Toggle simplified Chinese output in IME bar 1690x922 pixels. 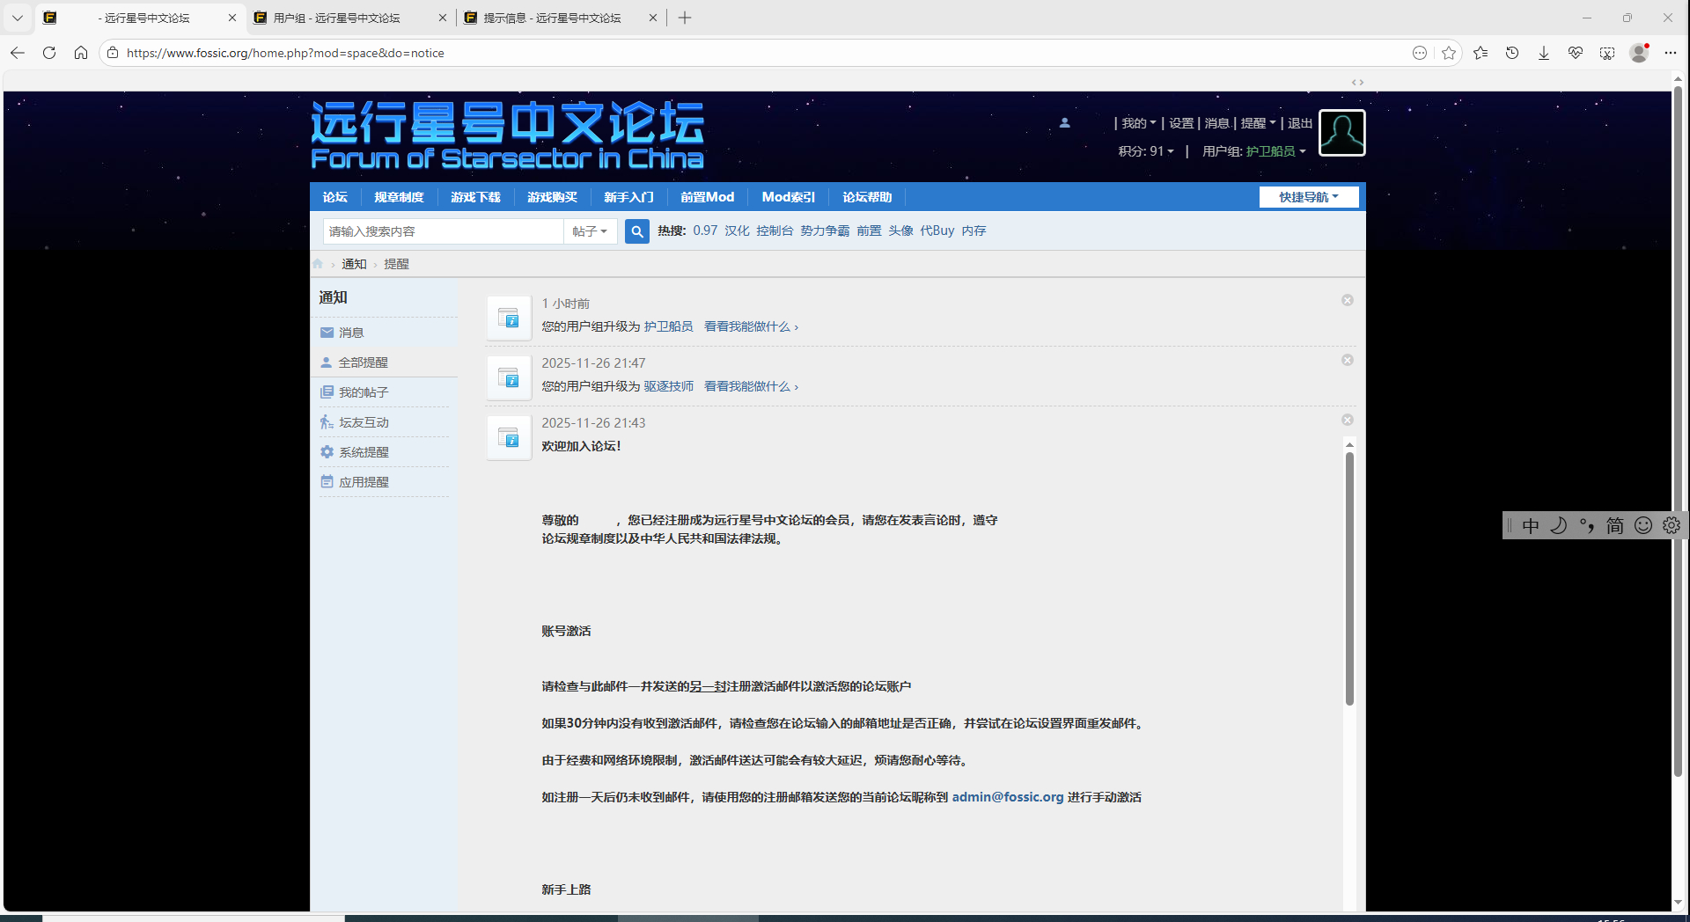point(1615,525)
